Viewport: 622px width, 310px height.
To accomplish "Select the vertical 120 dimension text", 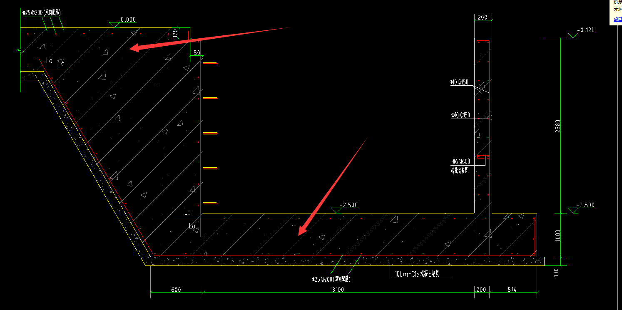I will point(175,33).
